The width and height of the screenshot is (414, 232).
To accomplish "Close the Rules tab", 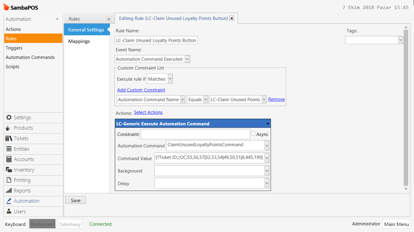I will pos(109,19).
